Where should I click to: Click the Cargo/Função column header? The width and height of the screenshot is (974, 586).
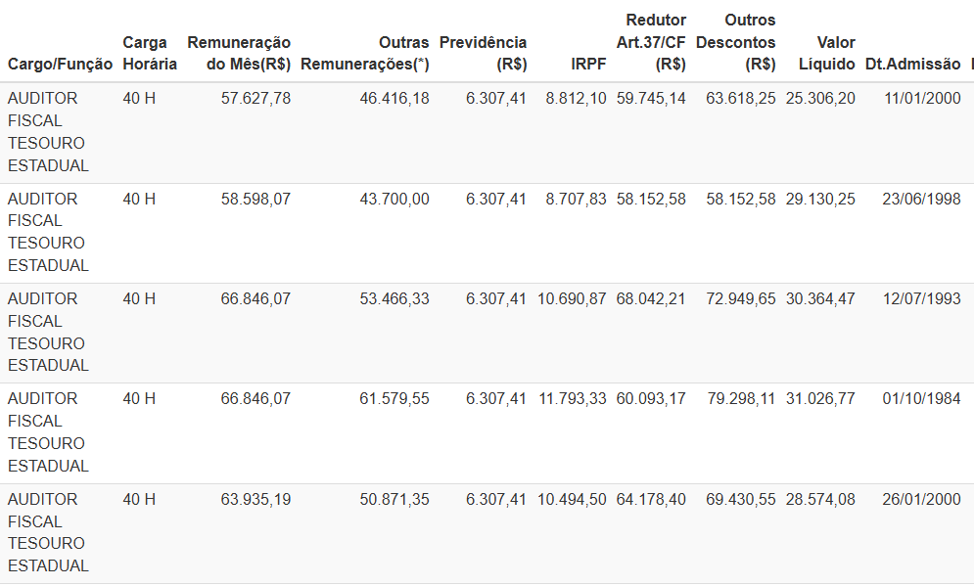tap(60, 65)
